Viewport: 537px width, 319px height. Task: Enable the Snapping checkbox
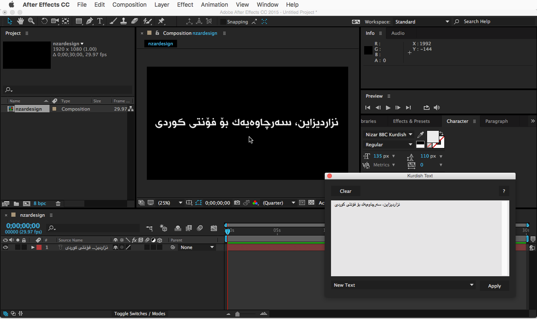click(223, 22)
